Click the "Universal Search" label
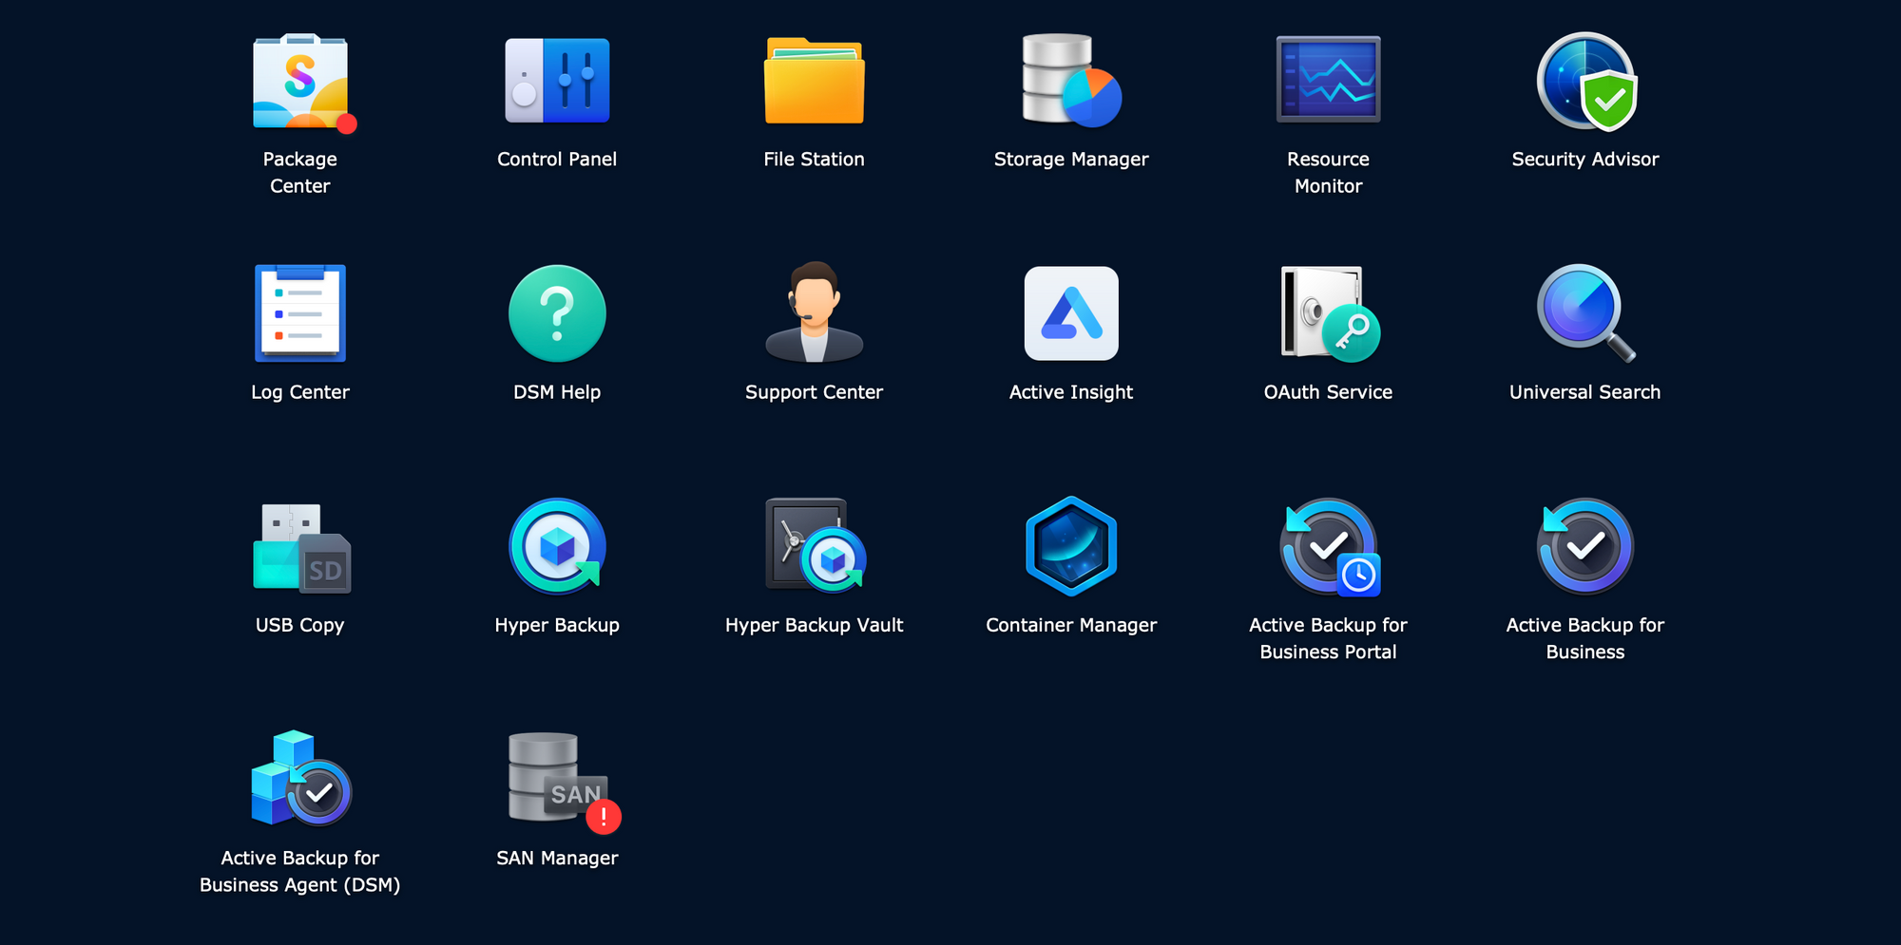The width and height of the screenshot is (1901, 945). tap(1585, 392)
